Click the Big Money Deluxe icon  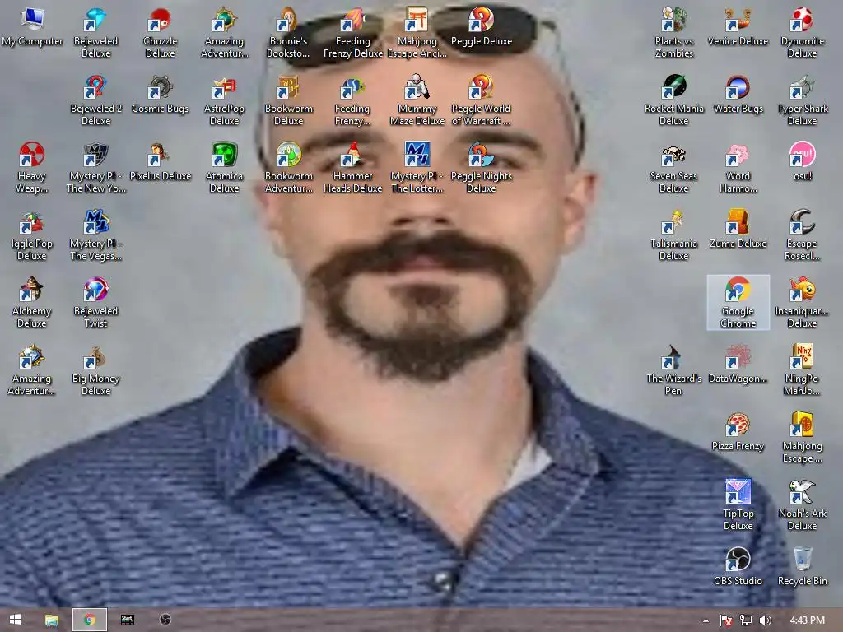95,370
